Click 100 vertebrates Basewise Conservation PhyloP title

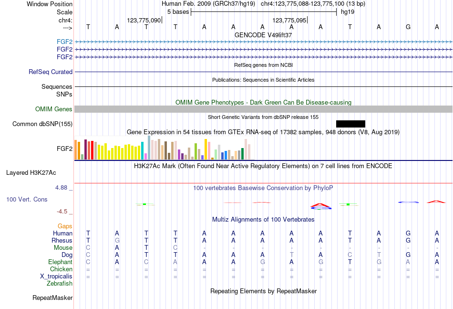263,188
